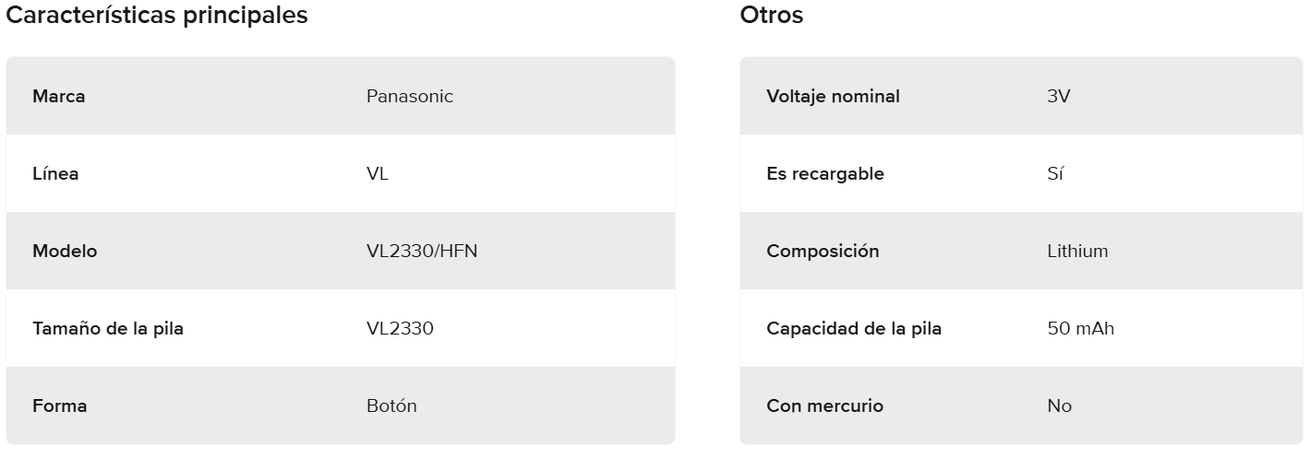
Task: Click the "Otros" section heading
Action: click(x=772, y=16)
